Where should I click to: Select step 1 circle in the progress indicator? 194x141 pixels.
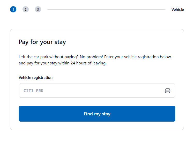(x=13, y=9)
